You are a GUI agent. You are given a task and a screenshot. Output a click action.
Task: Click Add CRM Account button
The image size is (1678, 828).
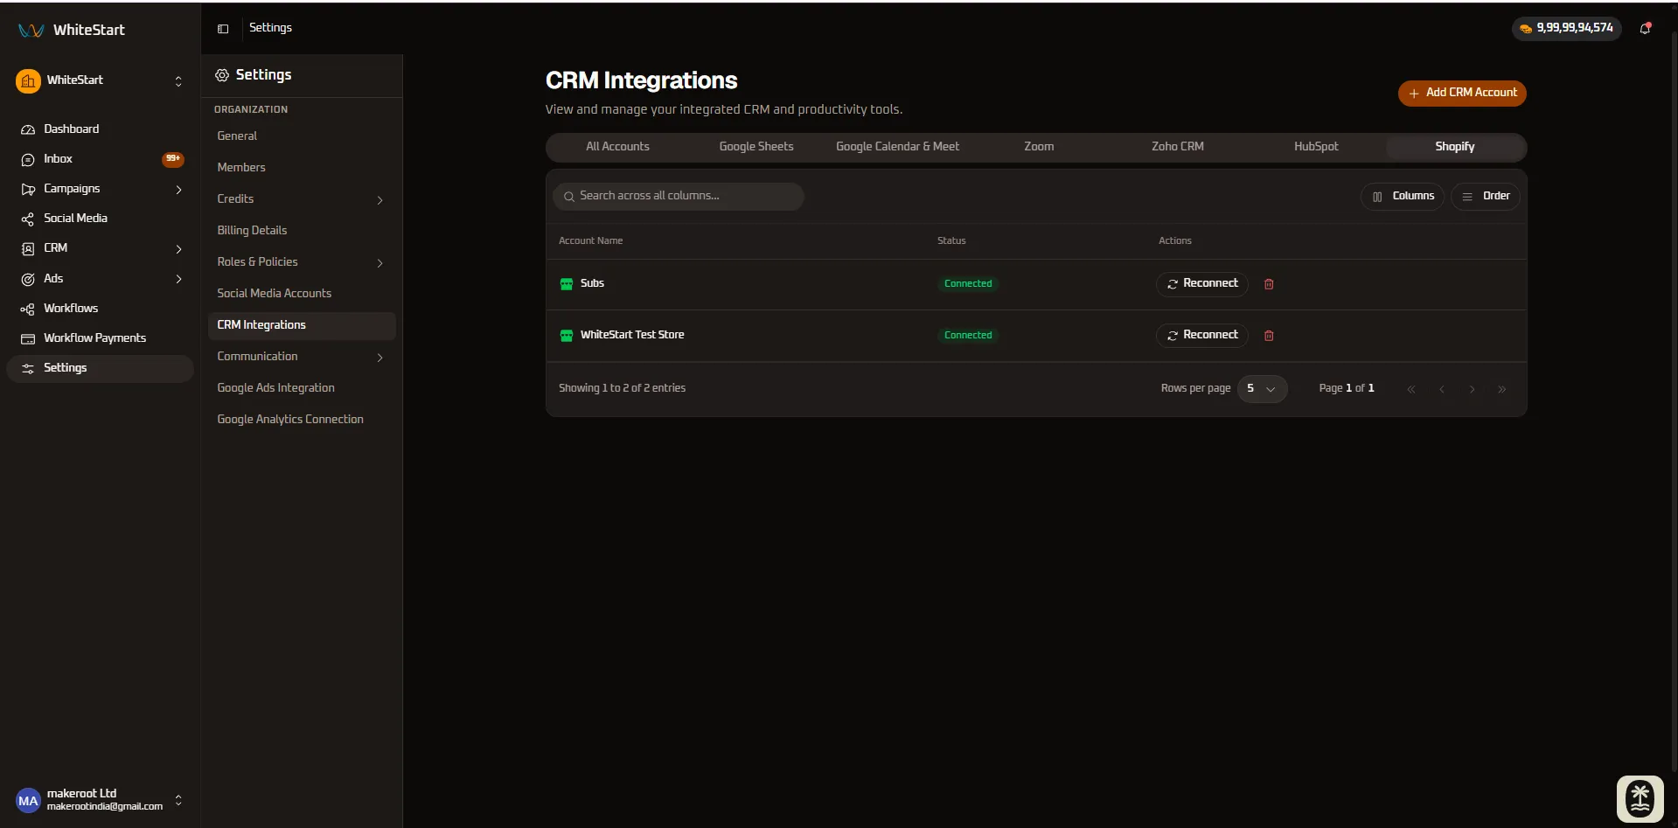1462,93
